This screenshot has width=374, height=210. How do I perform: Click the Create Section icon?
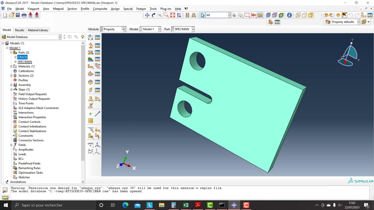91,45
